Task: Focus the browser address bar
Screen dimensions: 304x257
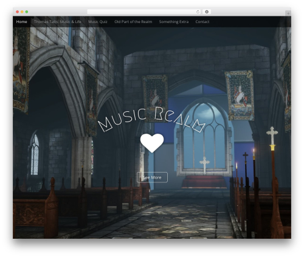Action: pos(144,12)
